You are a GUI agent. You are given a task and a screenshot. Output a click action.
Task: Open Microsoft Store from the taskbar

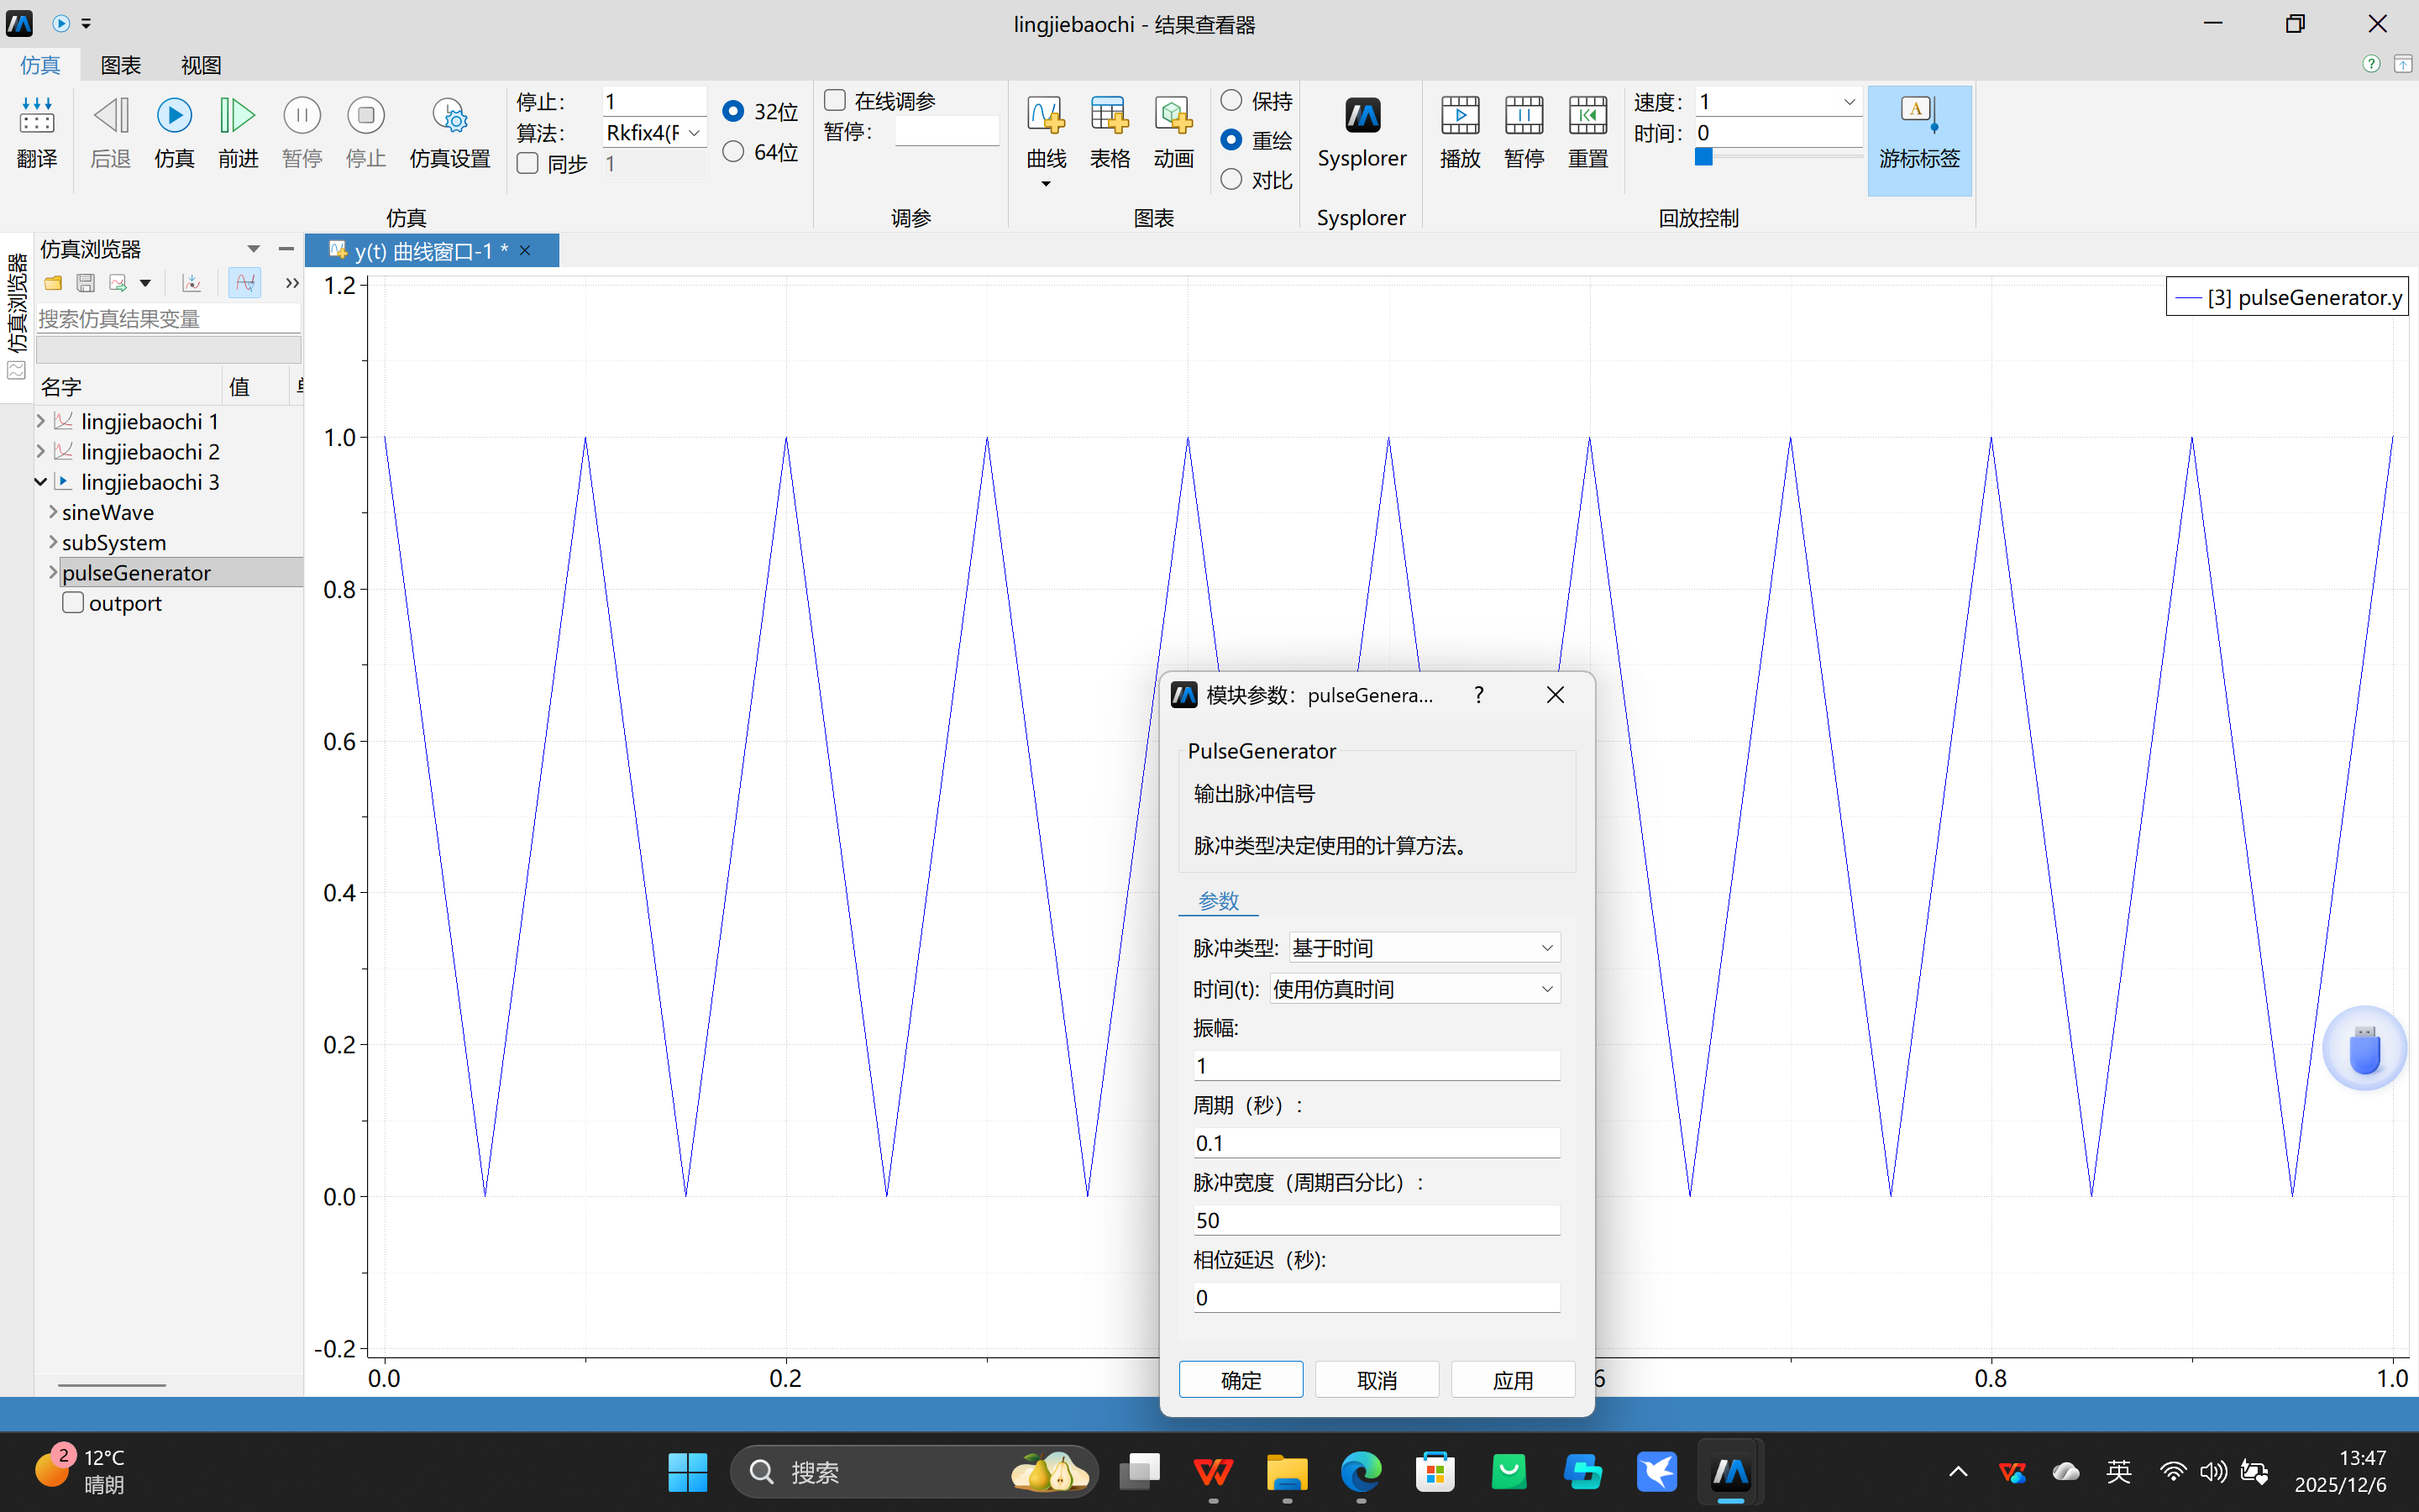1435,1472
